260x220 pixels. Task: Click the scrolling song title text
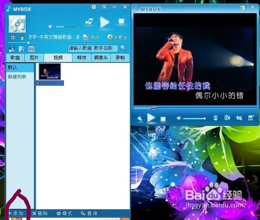pos(50,37)
